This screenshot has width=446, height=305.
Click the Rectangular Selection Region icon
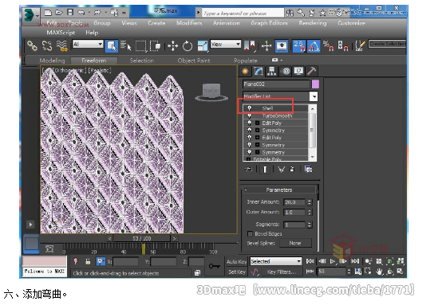tap(140, 45)
